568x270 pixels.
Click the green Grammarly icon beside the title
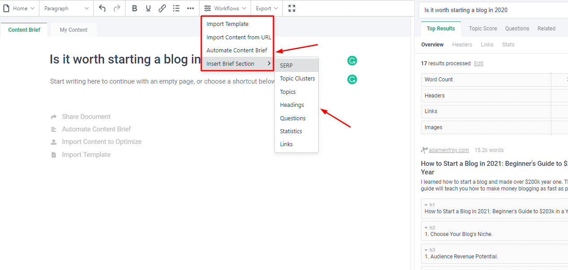pos(352,61)
